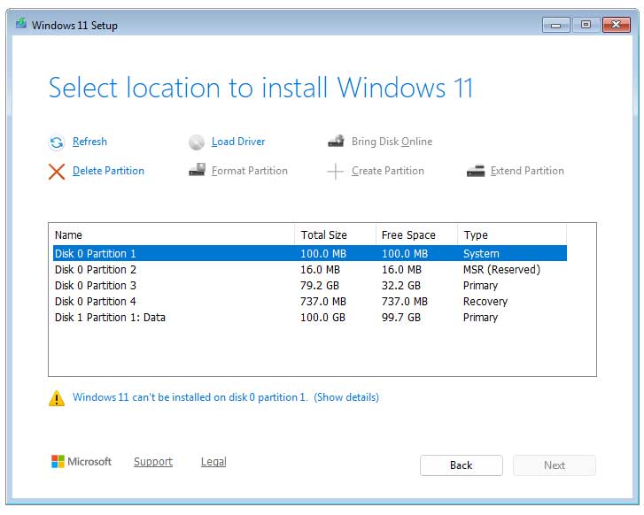Screen dimensions: 644x515
Task: Click the red X Delete Partition icon
Action: (57, 172)
